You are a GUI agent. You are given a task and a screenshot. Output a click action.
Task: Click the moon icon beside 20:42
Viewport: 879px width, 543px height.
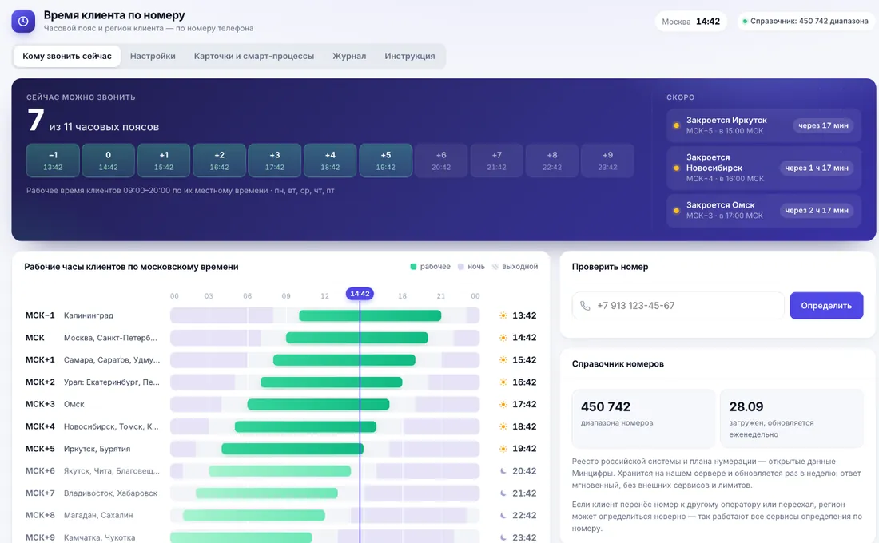tap(503, 470)
